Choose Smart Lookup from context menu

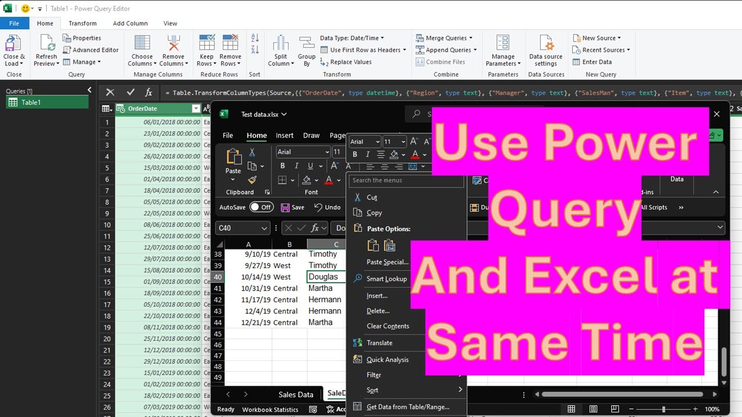click(x=387, y=279)
